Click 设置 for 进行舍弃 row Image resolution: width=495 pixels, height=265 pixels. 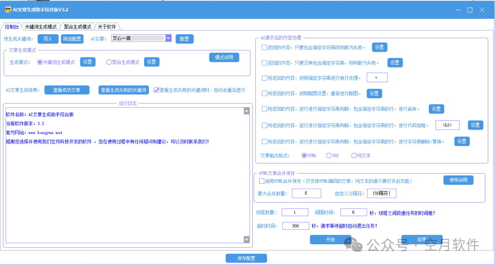[437, 109]
